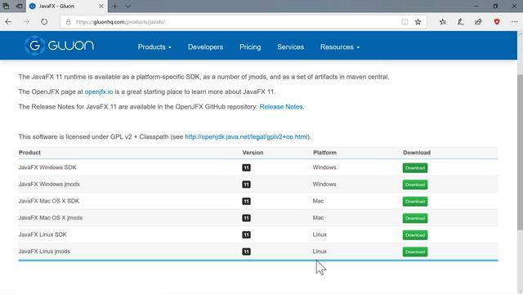
Task: Go to the Pricing page
Action: 250,47
